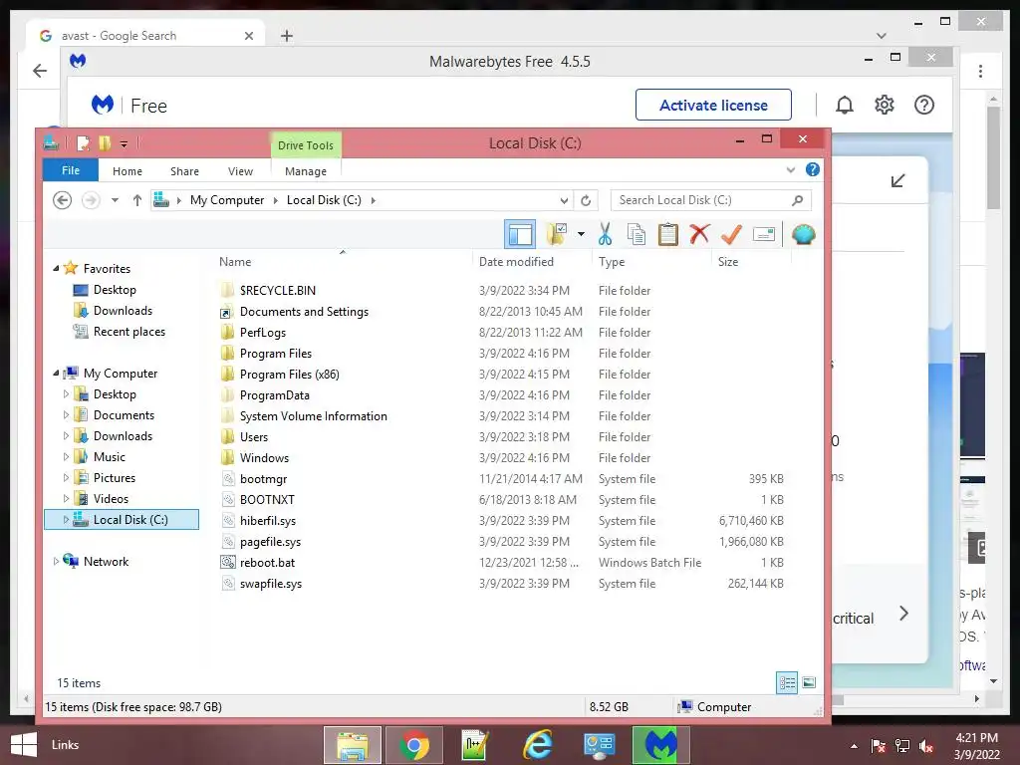
Task: Switch to Details view toggle
Action: (787, 682)
